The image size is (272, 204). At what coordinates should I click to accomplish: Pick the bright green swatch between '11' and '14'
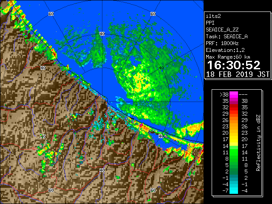pos(234,152)
